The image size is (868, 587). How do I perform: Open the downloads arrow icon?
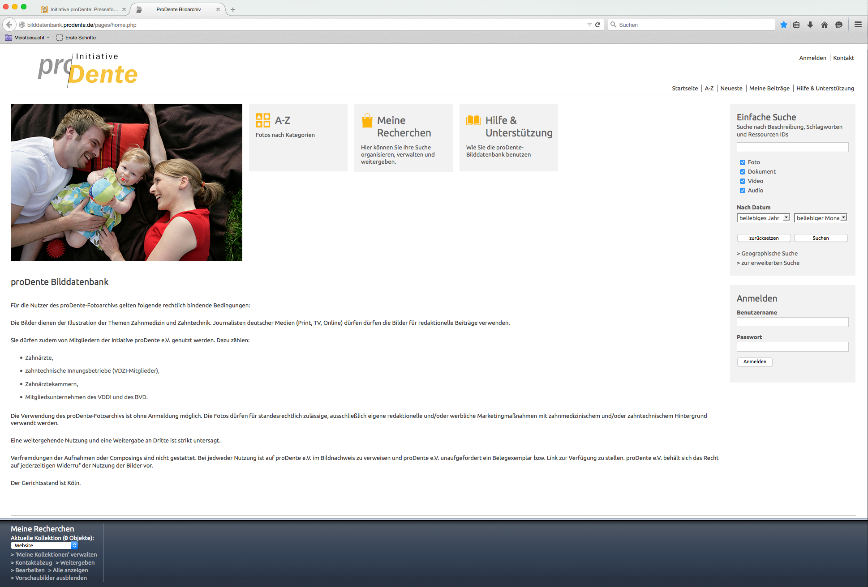tap(810, 25)
